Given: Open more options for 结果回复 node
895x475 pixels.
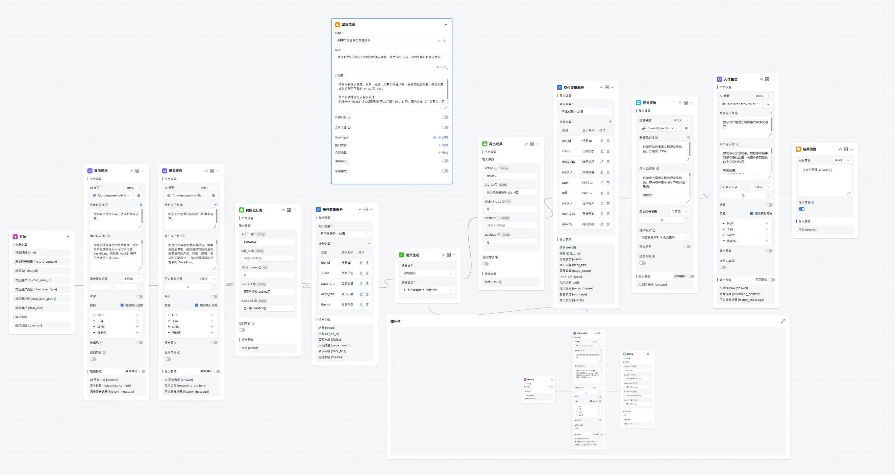Looking at the screenshot, I should click(x=851, y=149).
